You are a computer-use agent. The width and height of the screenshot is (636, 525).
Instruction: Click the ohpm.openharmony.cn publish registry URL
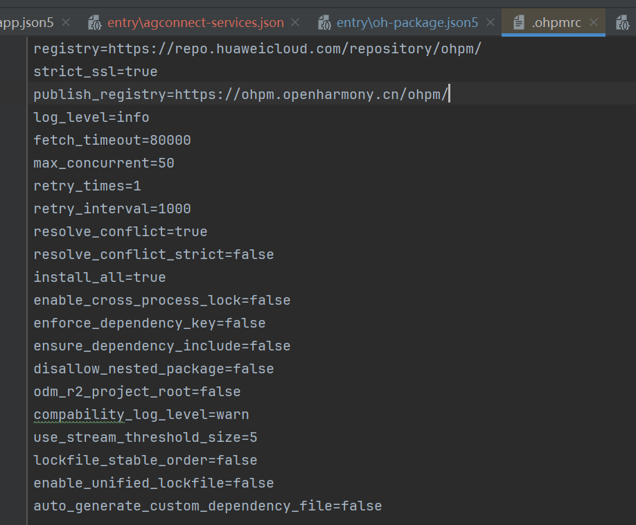[312, 94]
